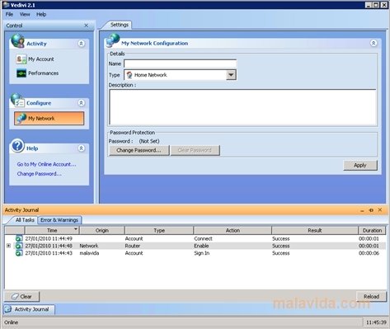Click the Help question mark icon
Screen dimensions: 390x329
tap(17, 146)
